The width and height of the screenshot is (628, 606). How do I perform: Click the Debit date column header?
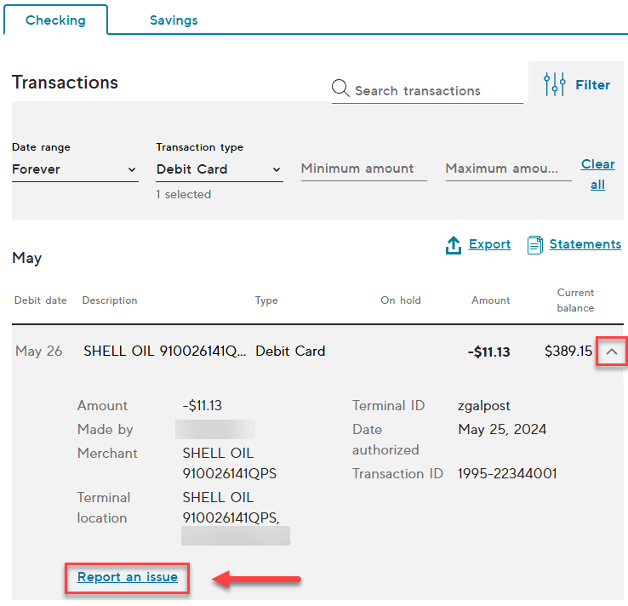coord(40,300)
